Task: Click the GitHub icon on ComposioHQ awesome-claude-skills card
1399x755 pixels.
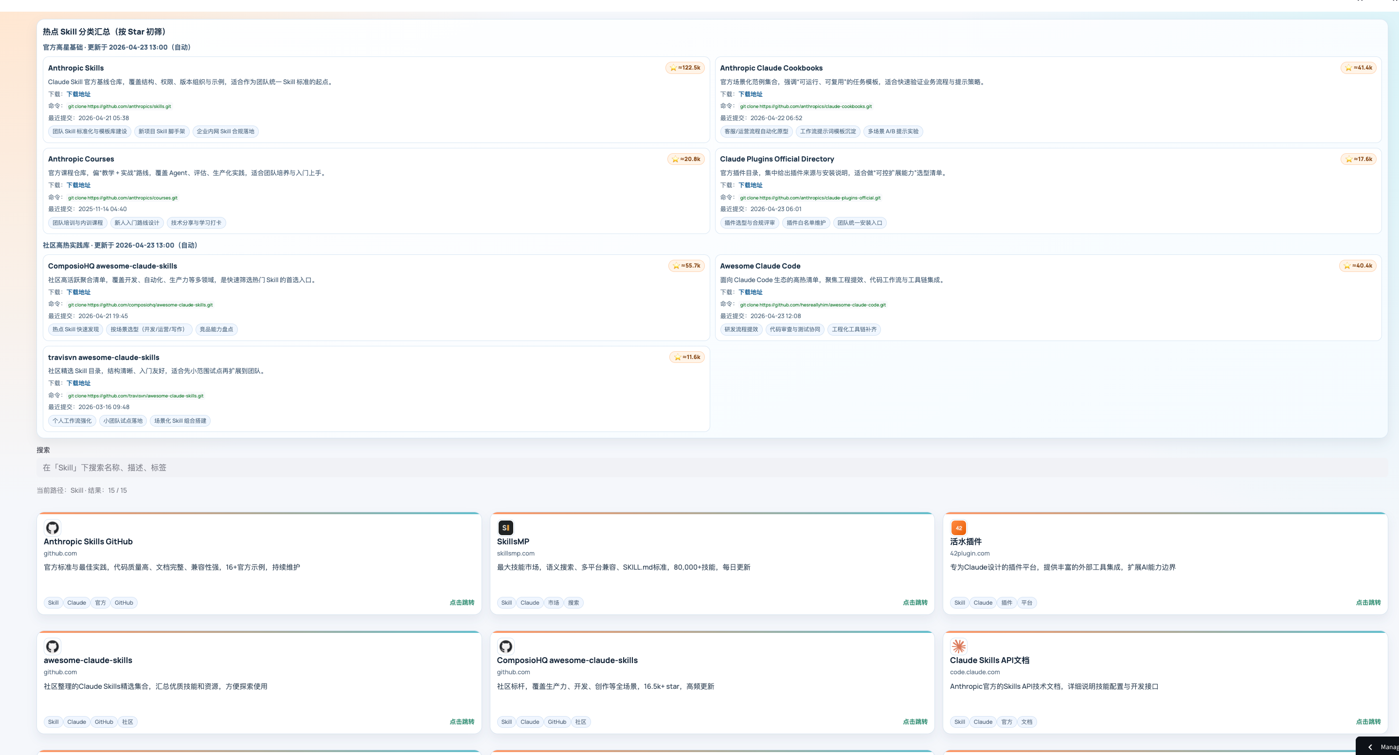Action: 505,647
